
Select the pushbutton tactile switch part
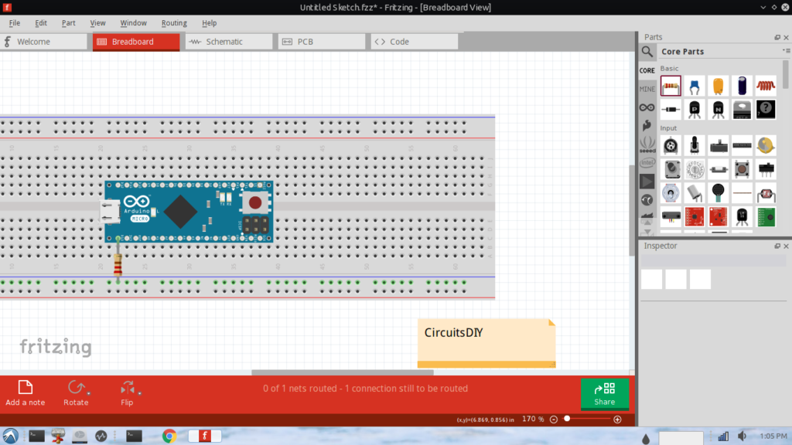[742, 169]
